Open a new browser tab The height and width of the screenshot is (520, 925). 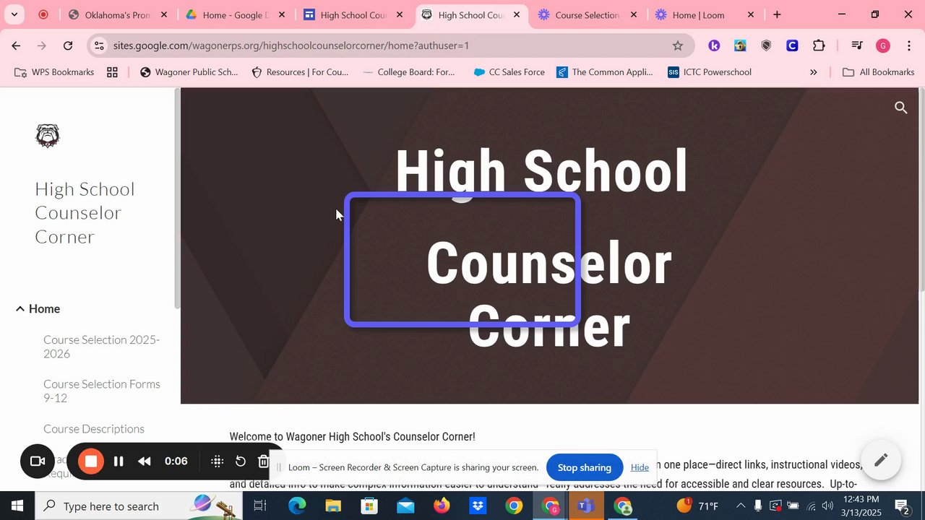click(777, 14)
